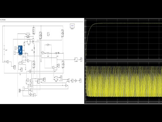Image resolution: width=162 pixels, height=122 pixels.
Task: Select the battery element at the series branch's right end
Action: 57,53
